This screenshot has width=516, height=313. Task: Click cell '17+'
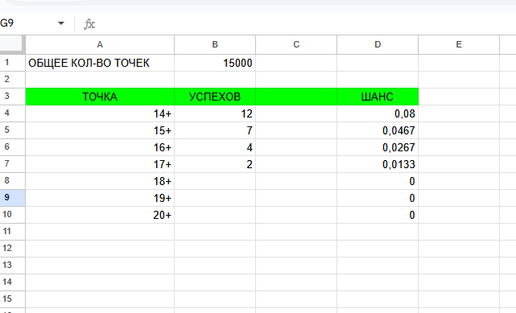click(x=100, y=164)
